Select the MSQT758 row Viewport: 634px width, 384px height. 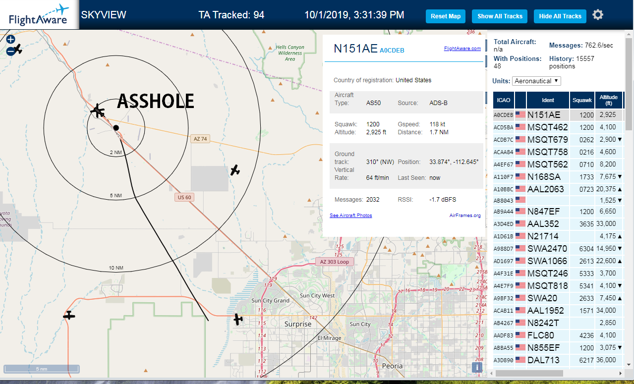pyautogui.click(x=558, y=152)
